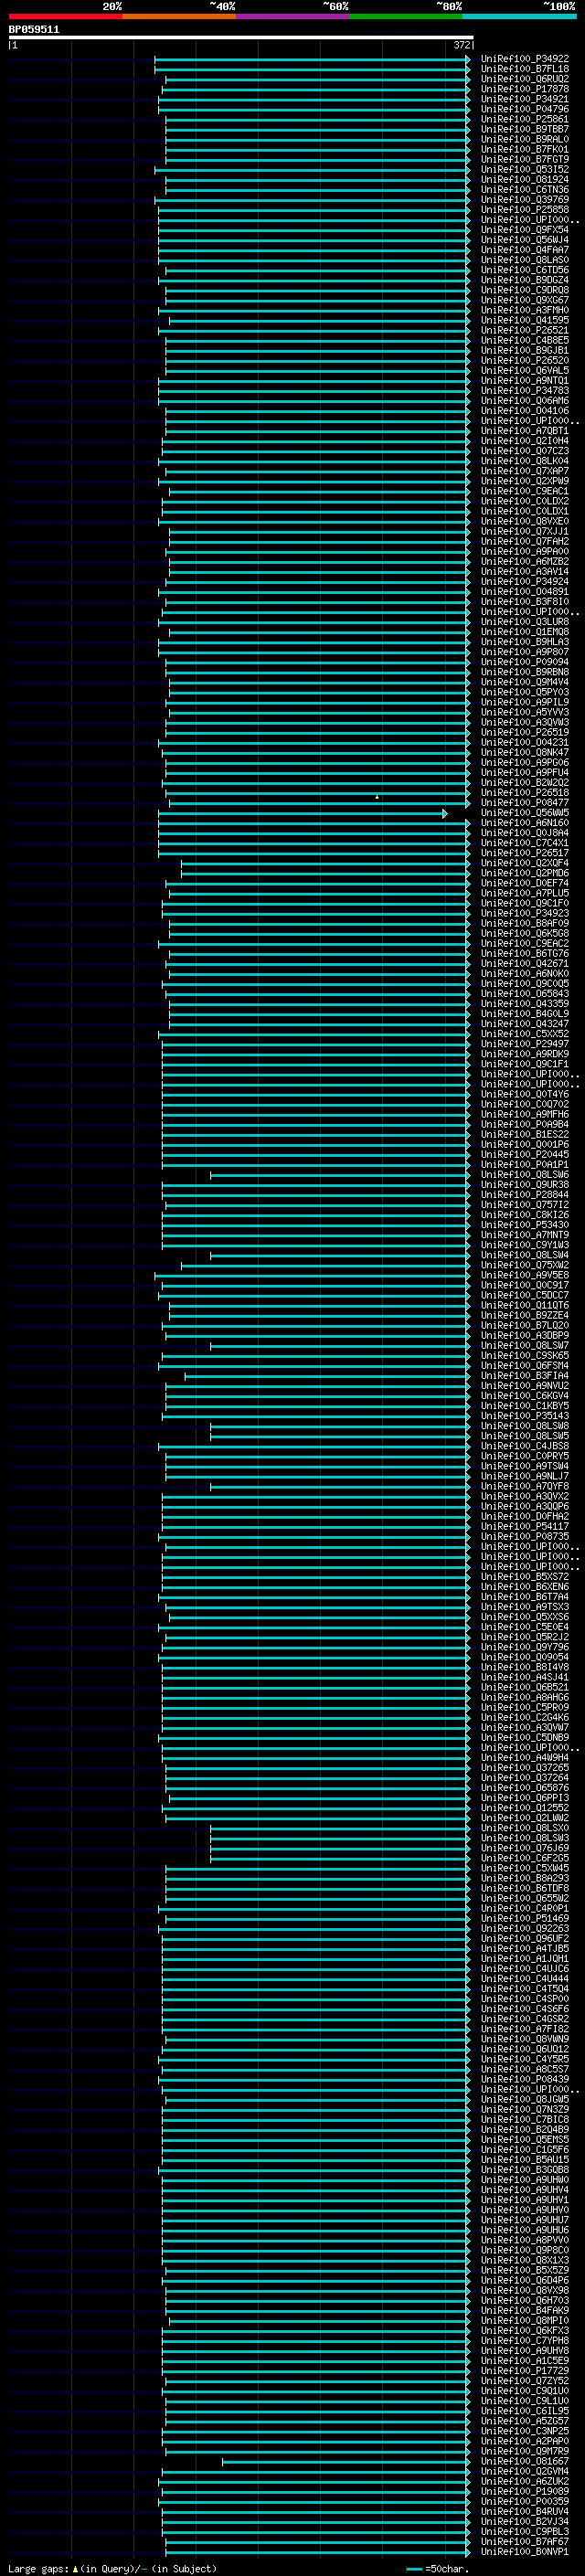Open the UniRef100_D0EF74 entry
The height and width of the screenshot is (2576, 585).
click(x=525, y=883)
